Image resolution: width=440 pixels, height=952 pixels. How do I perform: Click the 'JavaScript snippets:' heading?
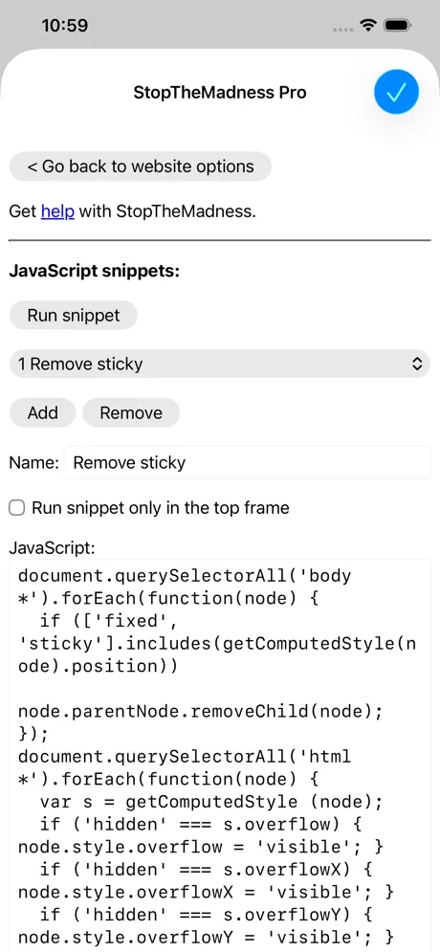[95, 270]
